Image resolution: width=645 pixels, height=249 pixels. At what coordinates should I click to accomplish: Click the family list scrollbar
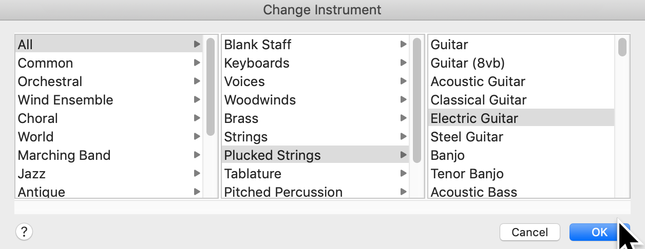[416, 100]
